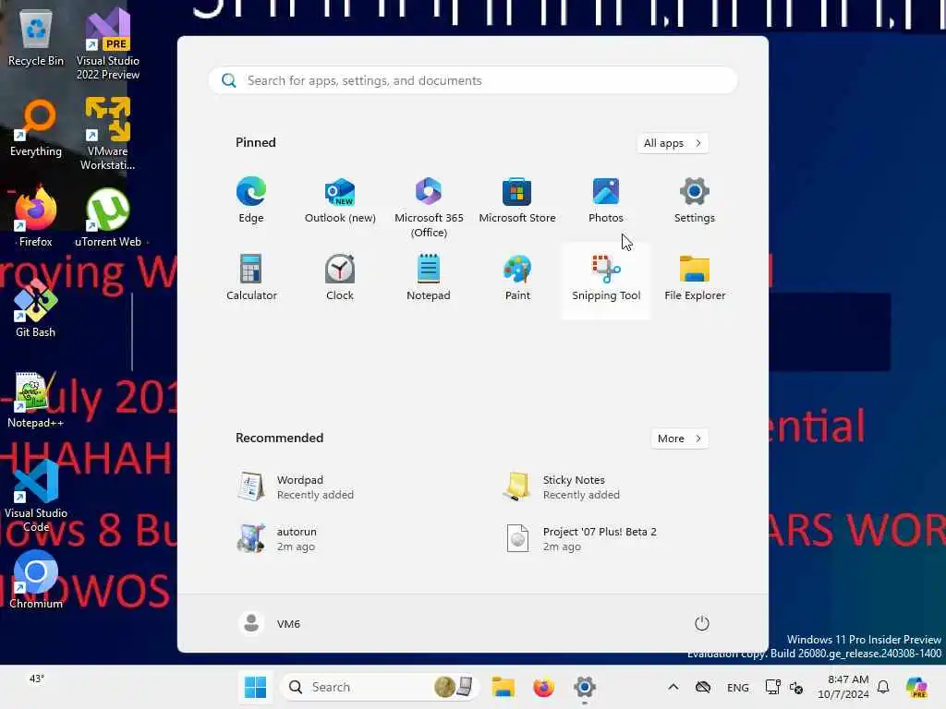
Task: Launch Calculator app
Action: (251, 278)
